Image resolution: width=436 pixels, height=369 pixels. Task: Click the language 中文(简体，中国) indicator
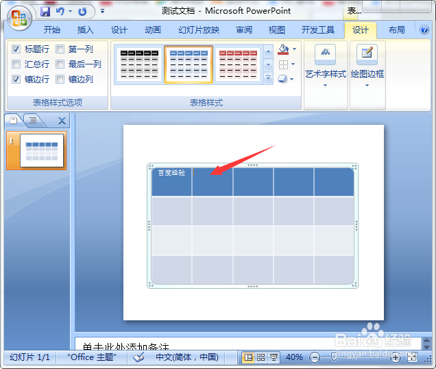tap(187, 357)
